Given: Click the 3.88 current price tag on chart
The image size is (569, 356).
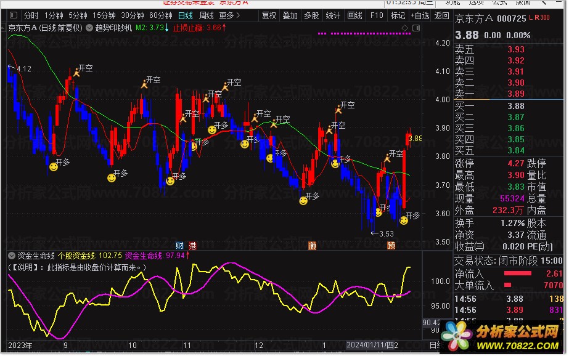Looking at the screenshot, I should (x=415, y=139).
